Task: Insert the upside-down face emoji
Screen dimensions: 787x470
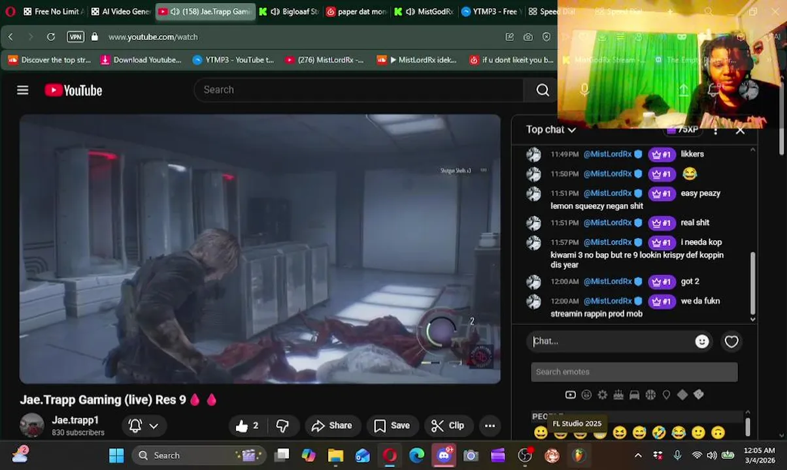Action: [718, 432]
